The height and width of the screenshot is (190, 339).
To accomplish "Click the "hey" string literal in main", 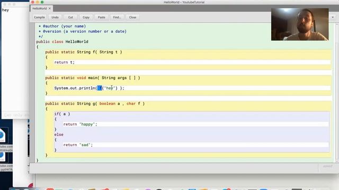I will (110, 88).
